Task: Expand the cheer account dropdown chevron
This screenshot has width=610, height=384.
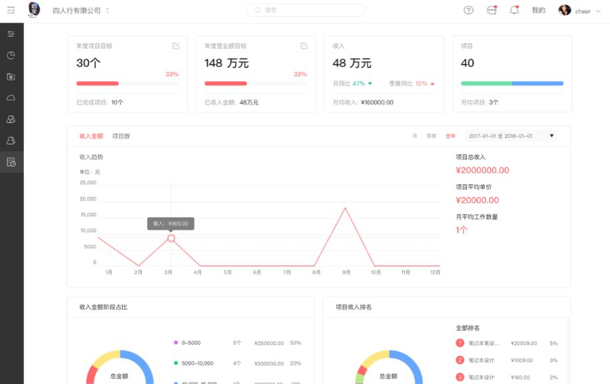Action: (598, 11)
